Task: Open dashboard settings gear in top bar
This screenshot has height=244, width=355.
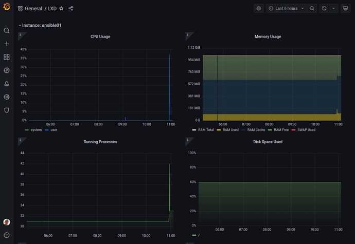Action: [259, 8]
